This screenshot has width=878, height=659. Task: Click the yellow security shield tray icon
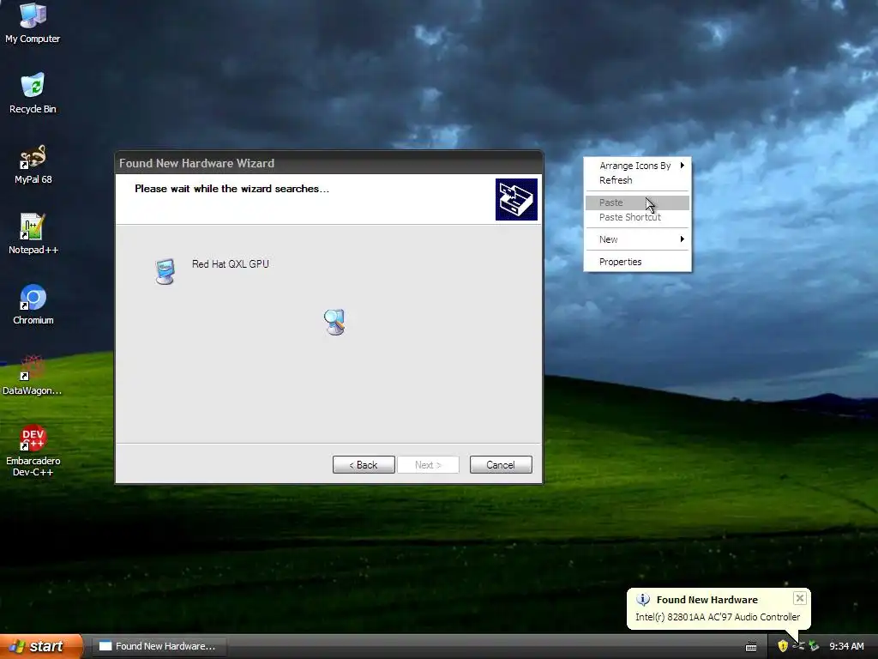click(x=783, y=646)
